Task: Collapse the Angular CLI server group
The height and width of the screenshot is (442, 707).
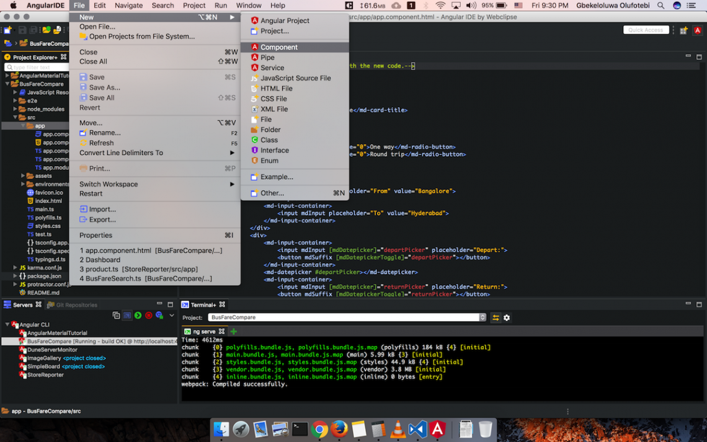Action: coord(7,325)
